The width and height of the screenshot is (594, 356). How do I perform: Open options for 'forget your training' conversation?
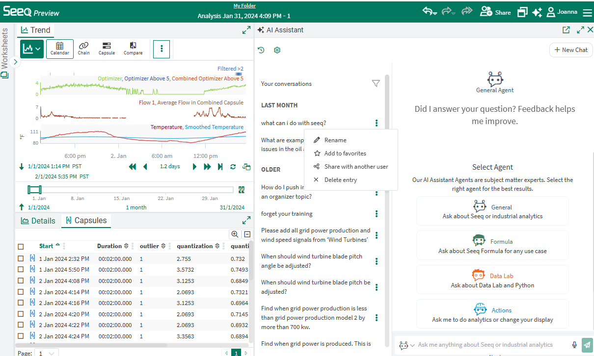(x=377, y=214)
